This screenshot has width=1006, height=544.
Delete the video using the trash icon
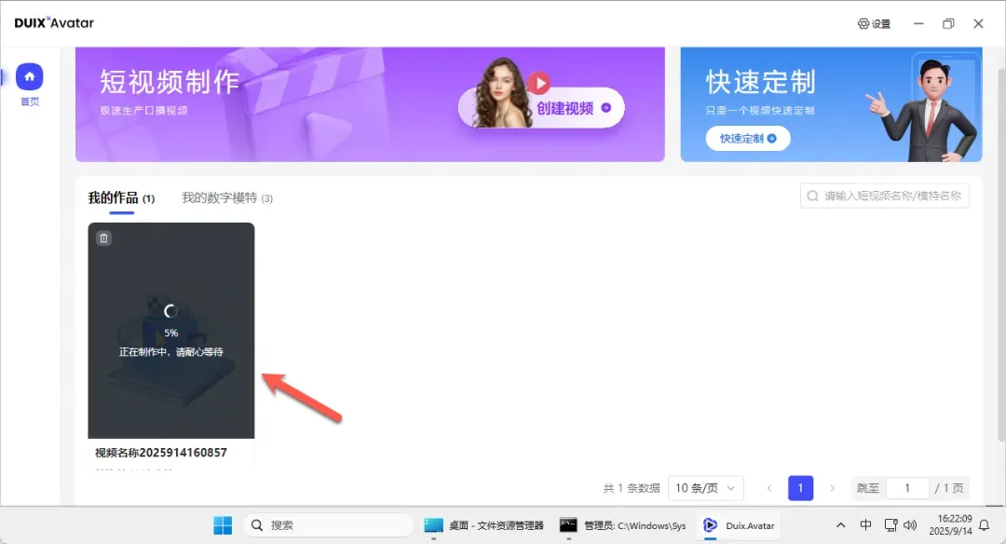click(x=103, y=238)
